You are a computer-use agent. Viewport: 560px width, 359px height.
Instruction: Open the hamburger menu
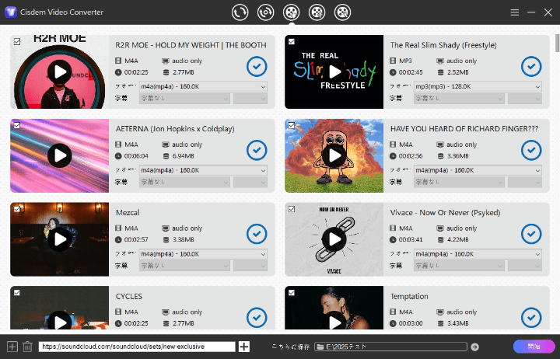point(515,12)
